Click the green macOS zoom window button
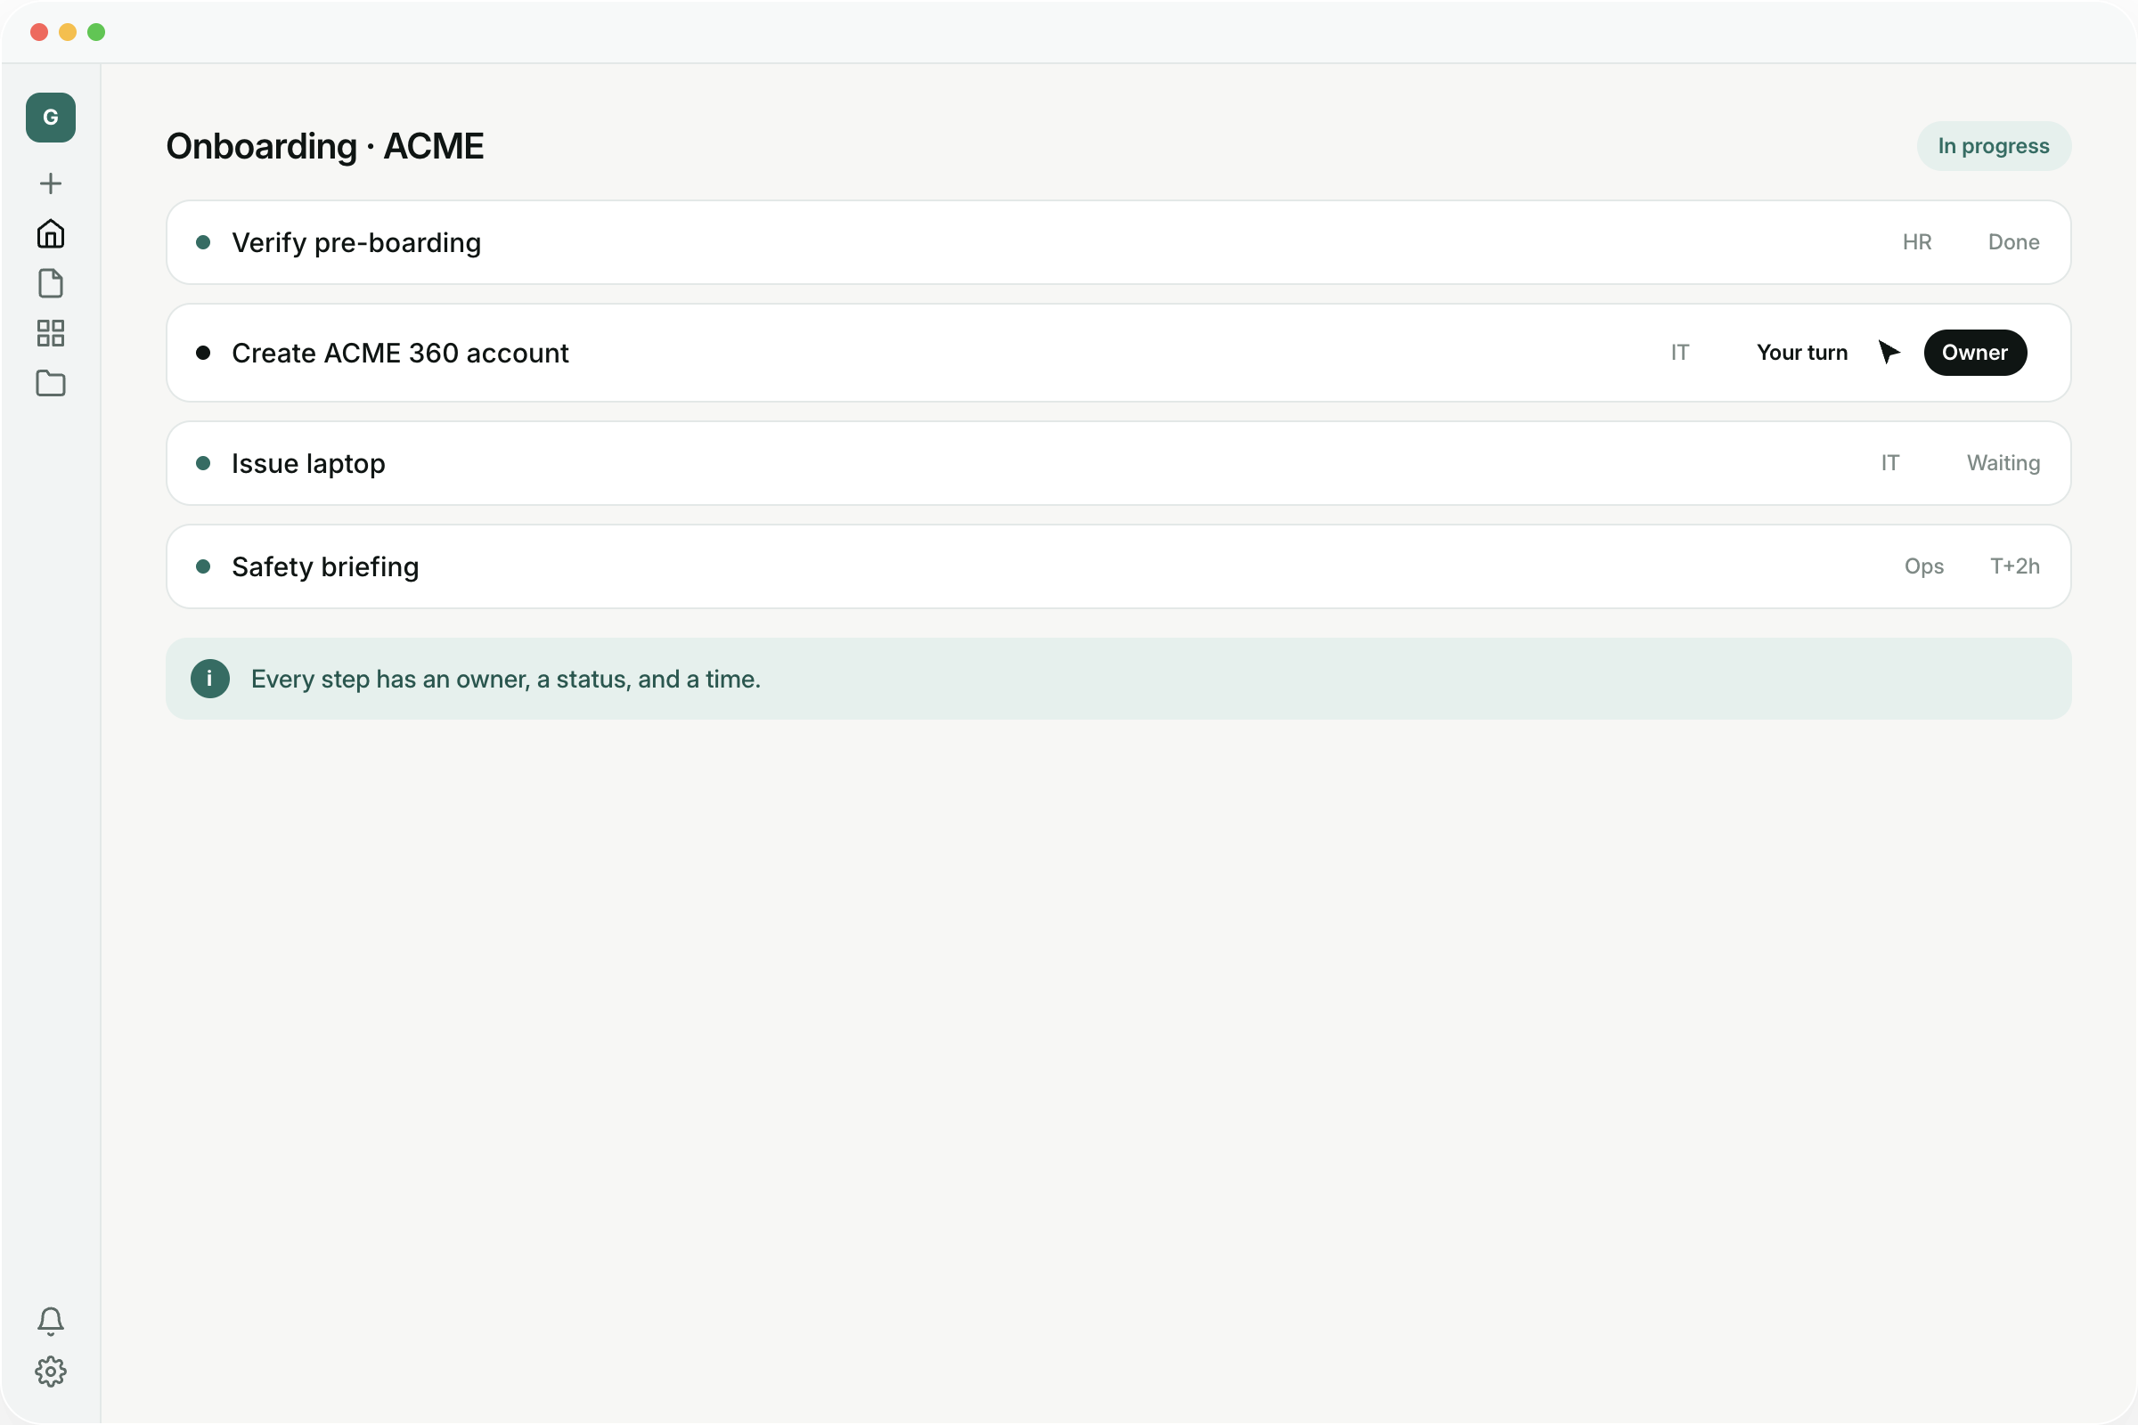Image resolution: width=2138 pixels, height=1425 pixels. pyautogui.click(x=96, y=33)
